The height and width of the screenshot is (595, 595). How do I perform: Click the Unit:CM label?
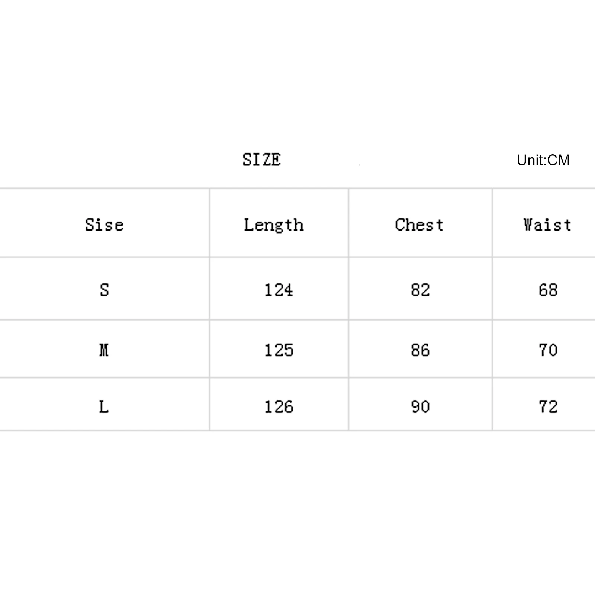click(x=543, y=160)
